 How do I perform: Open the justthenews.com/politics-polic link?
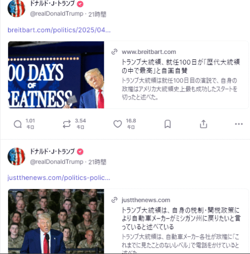point(59,178)
